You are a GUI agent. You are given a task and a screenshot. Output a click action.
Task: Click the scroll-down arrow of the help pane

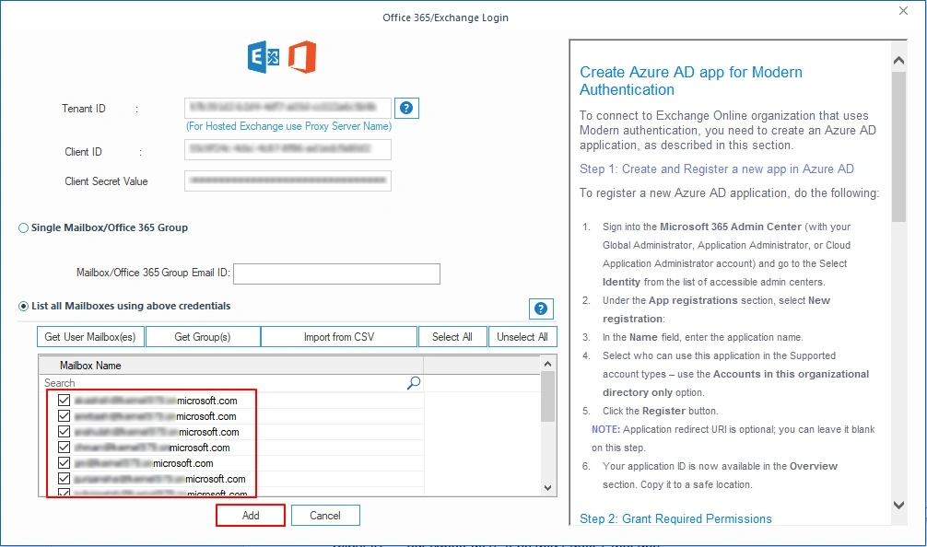point(898,505)
